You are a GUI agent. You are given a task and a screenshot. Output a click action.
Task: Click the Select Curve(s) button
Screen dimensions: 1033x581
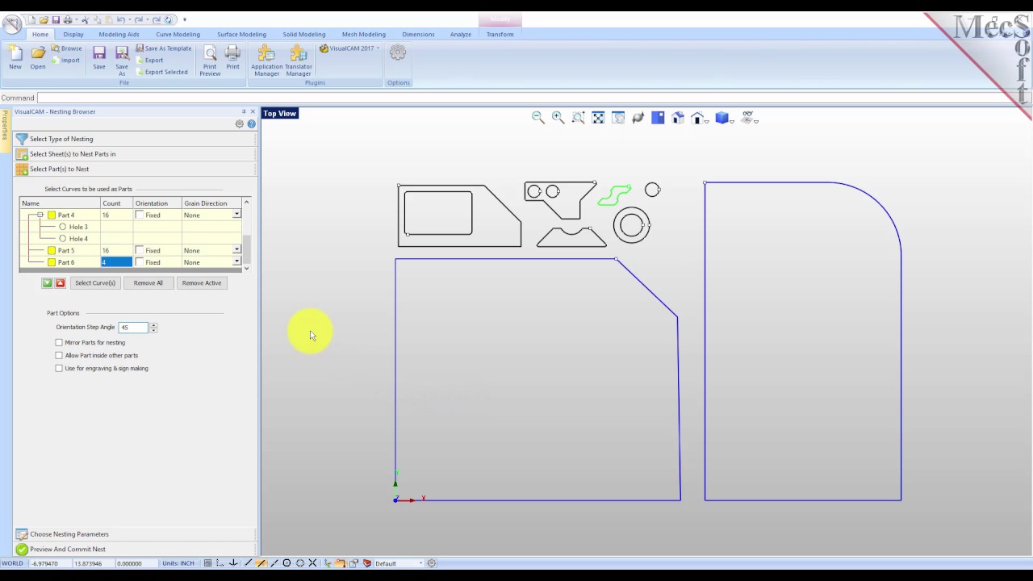point(95,283)
